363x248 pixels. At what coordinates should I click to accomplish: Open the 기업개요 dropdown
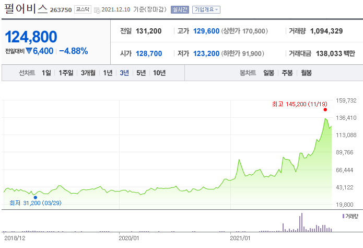click(206, 10)
